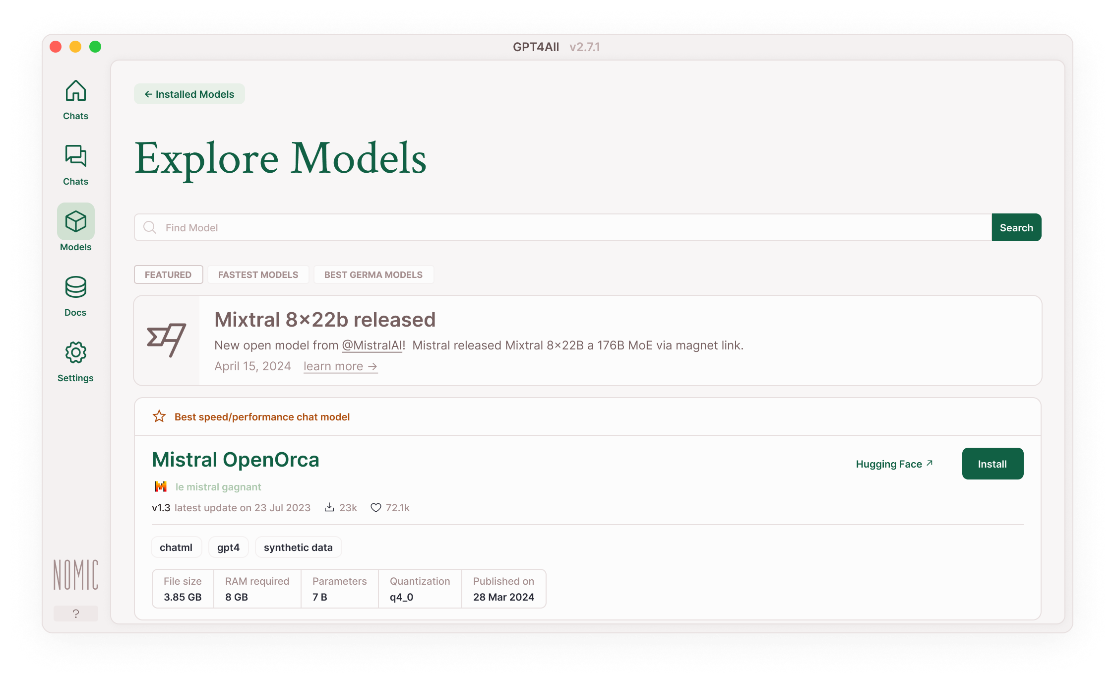1115x683 pixels.
Task: Go back to Installed Models
Action: click(x=189, y=94)
